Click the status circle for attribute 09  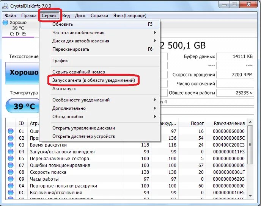tap(11, 179)
